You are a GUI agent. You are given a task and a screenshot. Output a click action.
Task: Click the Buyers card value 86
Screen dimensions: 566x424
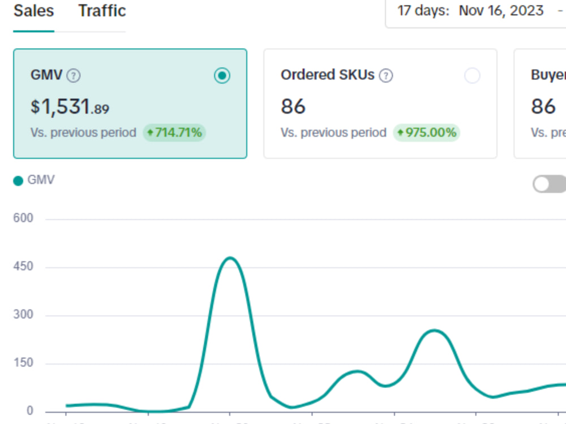(543, 107)
